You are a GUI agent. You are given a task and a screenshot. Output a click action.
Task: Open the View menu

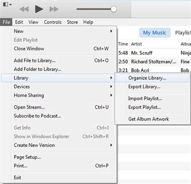click(33, 22)
